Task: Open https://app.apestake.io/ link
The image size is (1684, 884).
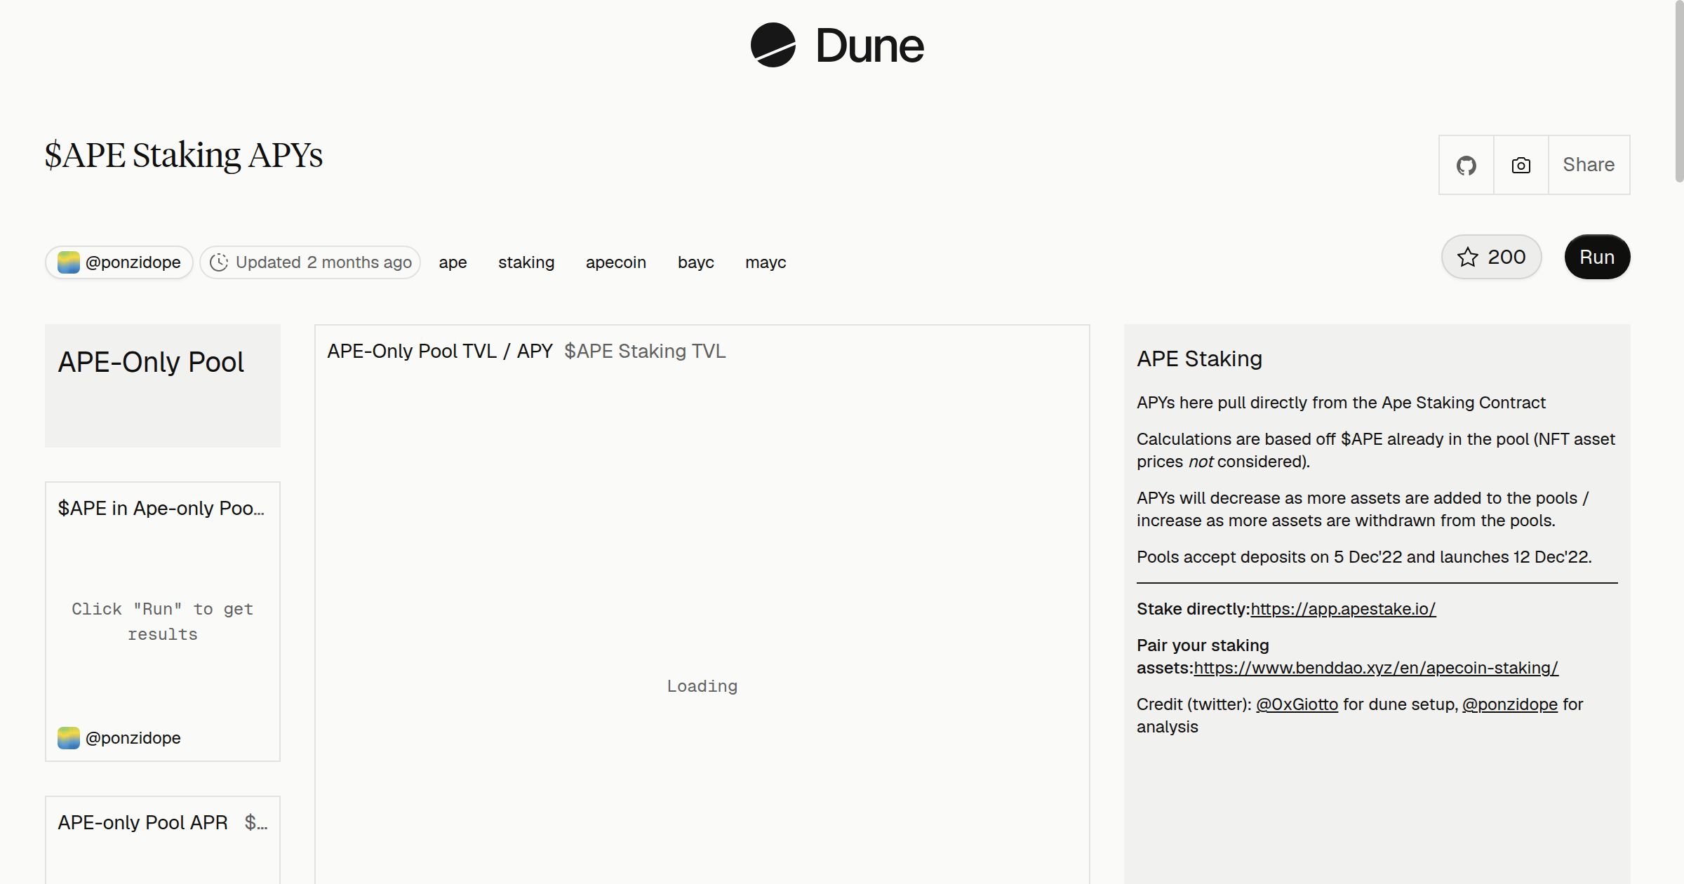Action: tap(1343, 609)
